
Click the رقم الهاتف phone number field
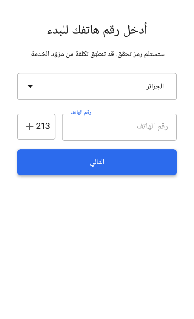[119, 127]
